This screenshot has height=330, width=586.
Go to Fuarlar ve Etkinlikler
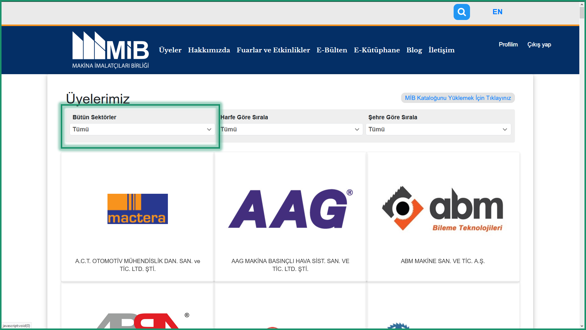click(273, 50)
